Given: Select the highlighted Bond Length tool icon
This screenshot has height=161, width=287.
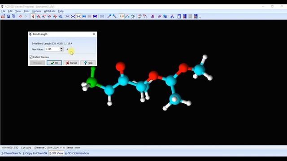Looking at the screenshot, I should coord(122,17).
